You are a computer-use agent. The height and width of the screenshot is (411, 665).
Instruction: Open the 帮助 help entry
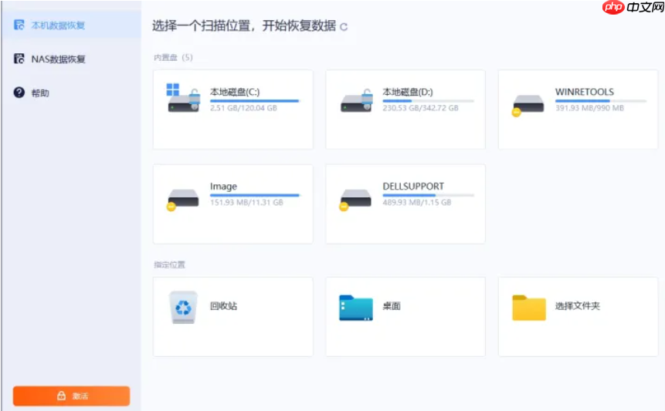coord(40,93)
